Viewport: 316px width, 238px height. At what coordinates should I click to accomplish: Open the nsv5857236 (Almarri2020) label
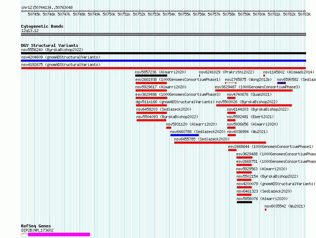point(160,72)
